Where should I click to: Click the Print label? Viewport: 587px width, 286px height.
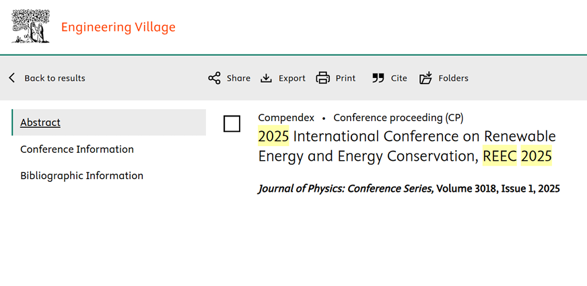[345, 78]
